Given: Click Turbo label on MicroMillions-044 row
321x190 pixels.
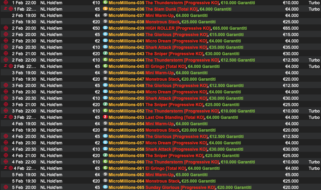Looking at the screenshot, I should pyautogui.click(x=314, y=60).
